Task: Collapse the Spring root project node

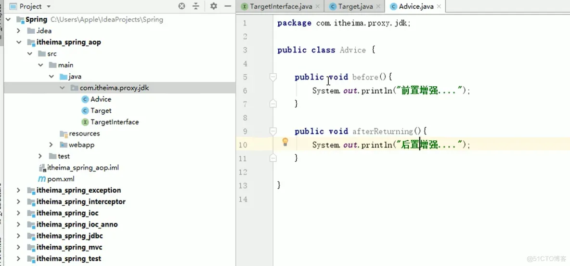Action: (9, 20)
